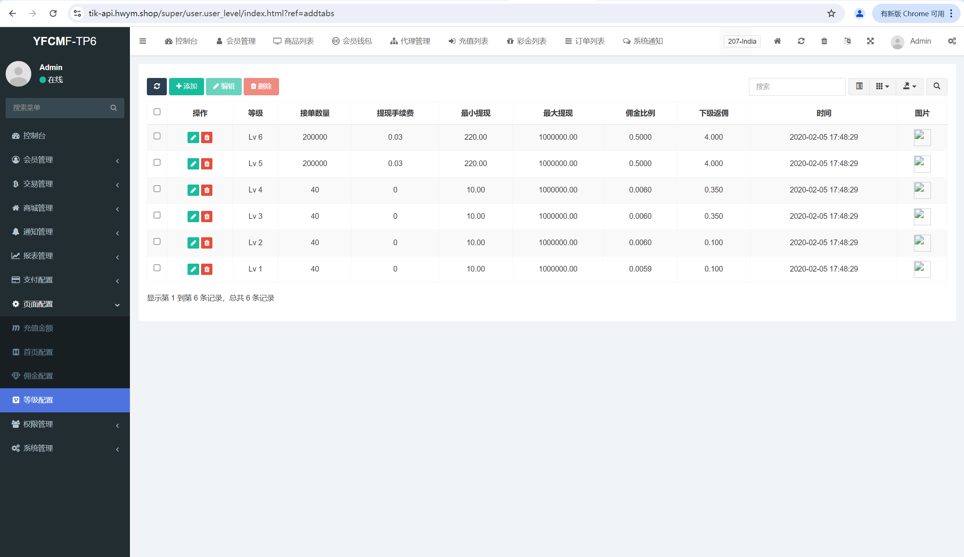
Task: Open the export data dropdown
Action: [910, 87]
